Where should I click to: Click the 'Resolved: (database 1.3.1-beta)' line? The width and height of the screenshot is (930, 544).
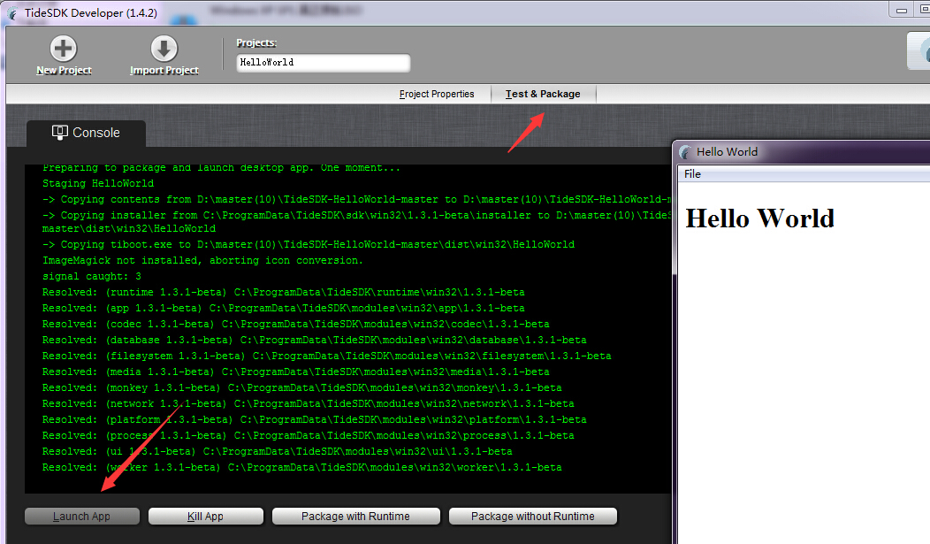[315, 341]
